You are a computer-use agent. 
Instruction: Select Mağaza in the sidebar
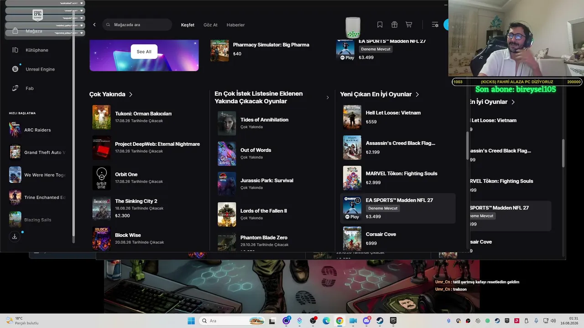coord(38,31)
